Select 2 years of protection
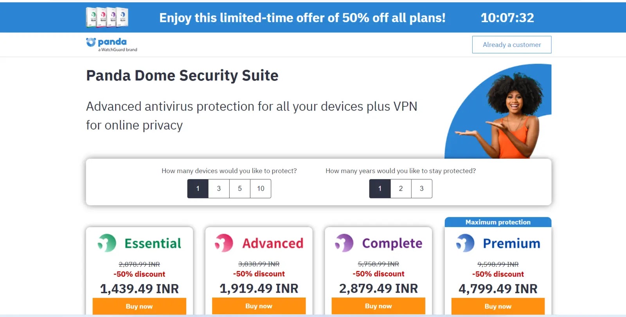 401,189
